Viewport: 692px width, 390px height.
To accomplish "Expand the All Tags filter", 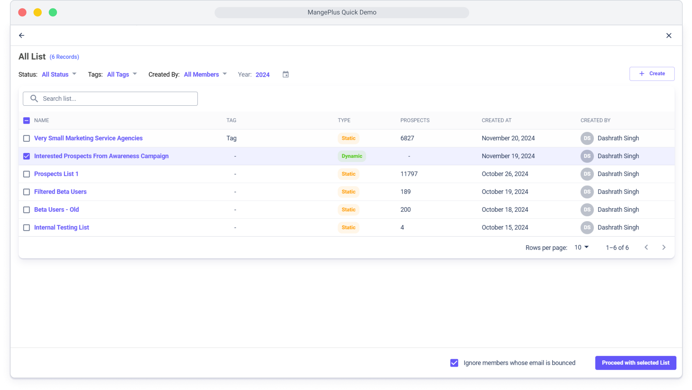I will click(122, 74).
